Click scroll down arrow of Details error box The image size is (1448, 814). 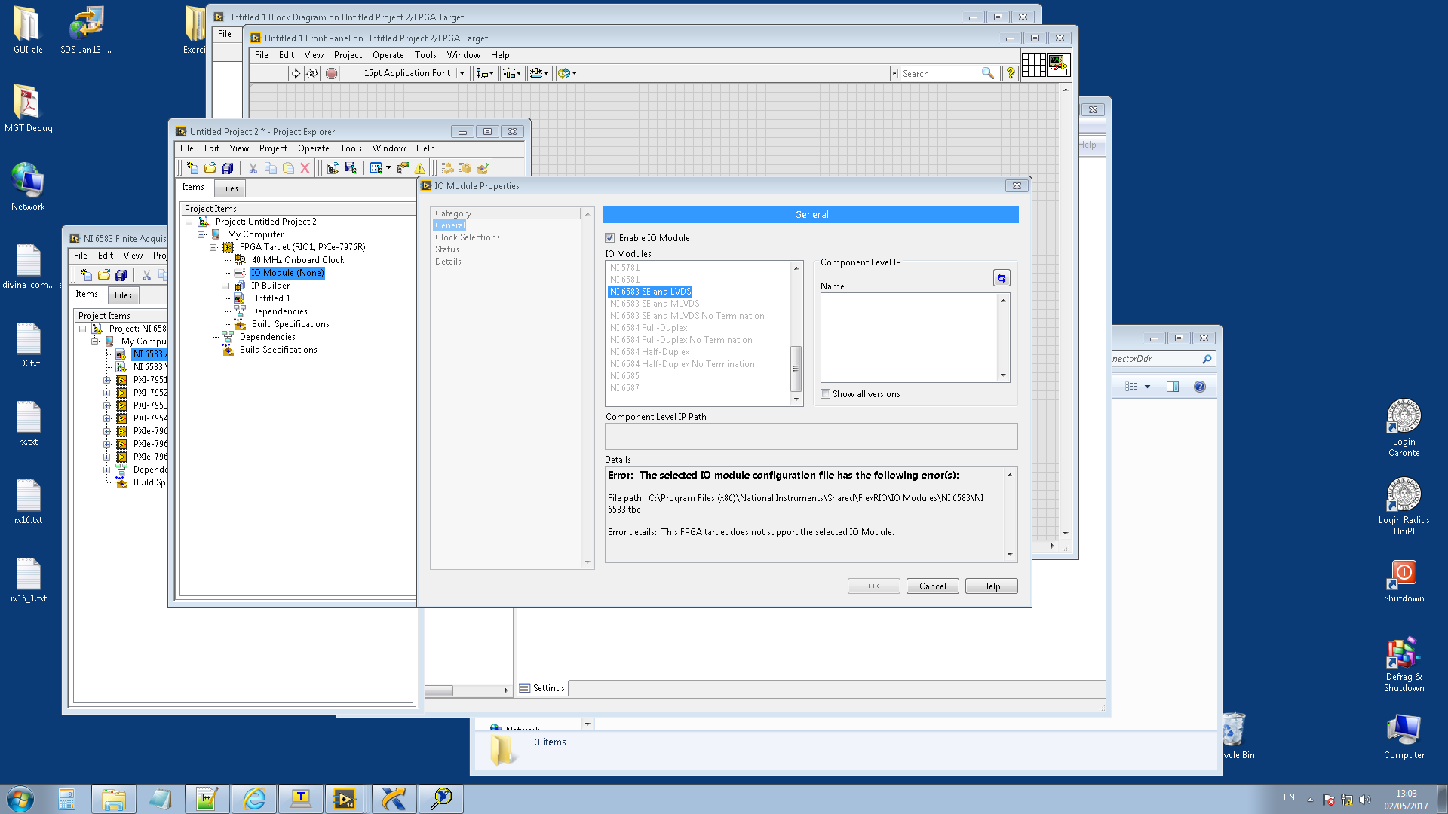tap(1010, 555)
